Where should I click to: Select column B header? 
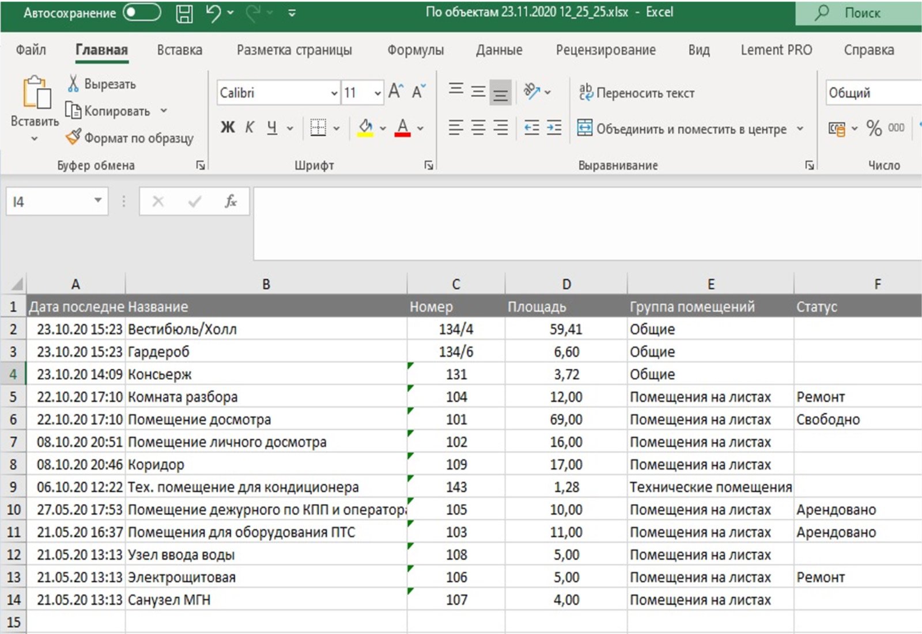coord(266,284)
